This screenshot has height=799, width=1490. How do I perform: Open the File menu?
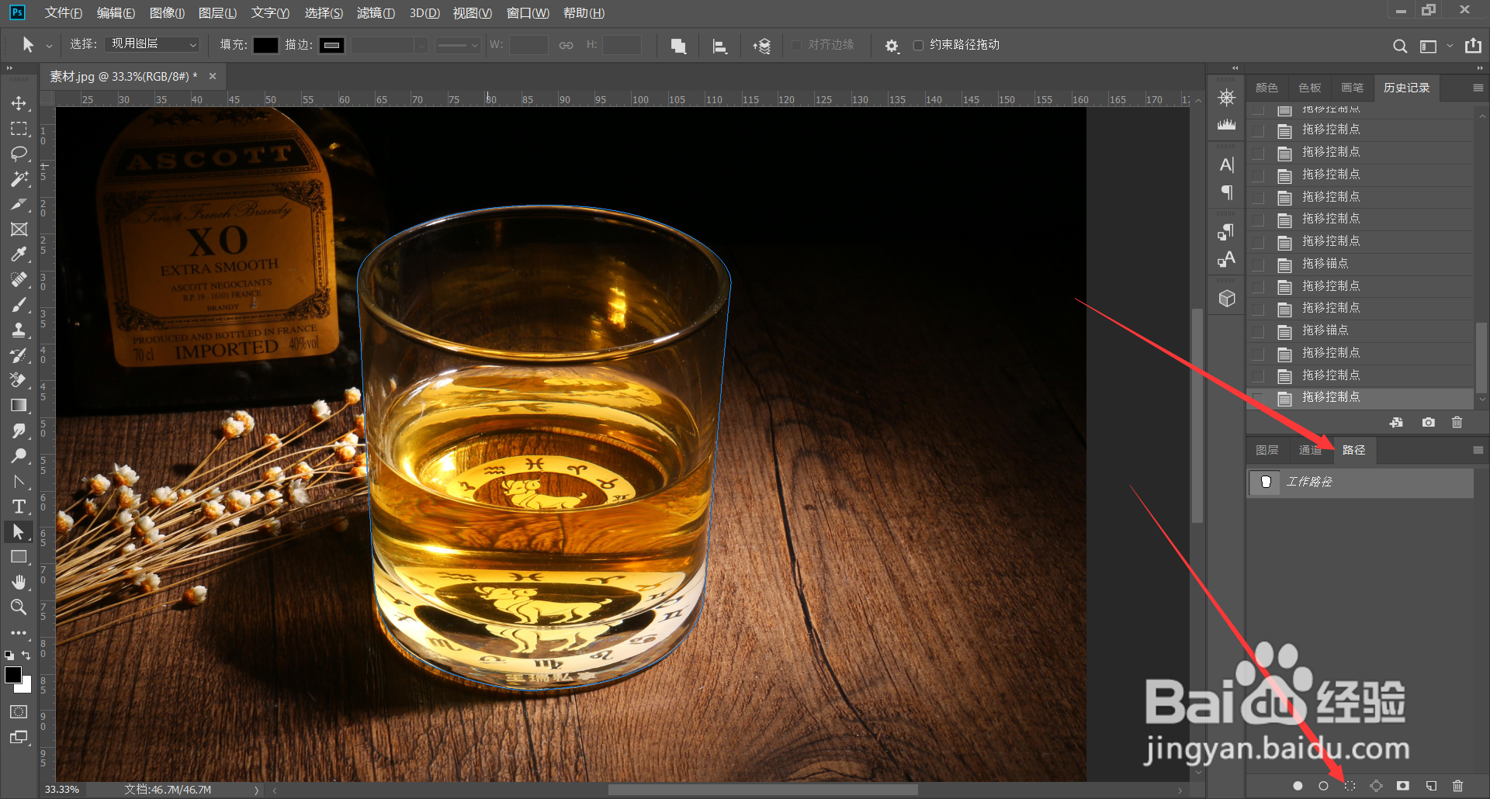(63, 13)
